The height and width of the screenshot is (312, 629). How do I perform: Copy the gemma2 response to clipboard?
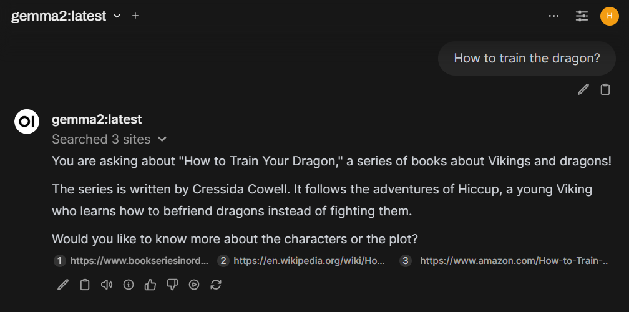point(85,285)
